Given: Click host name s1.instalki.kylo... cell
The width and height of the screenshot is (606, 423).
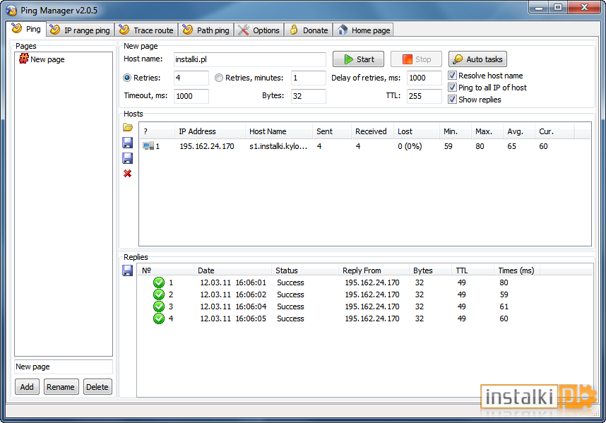Looking at the screenshot, I should coord(278,146).
